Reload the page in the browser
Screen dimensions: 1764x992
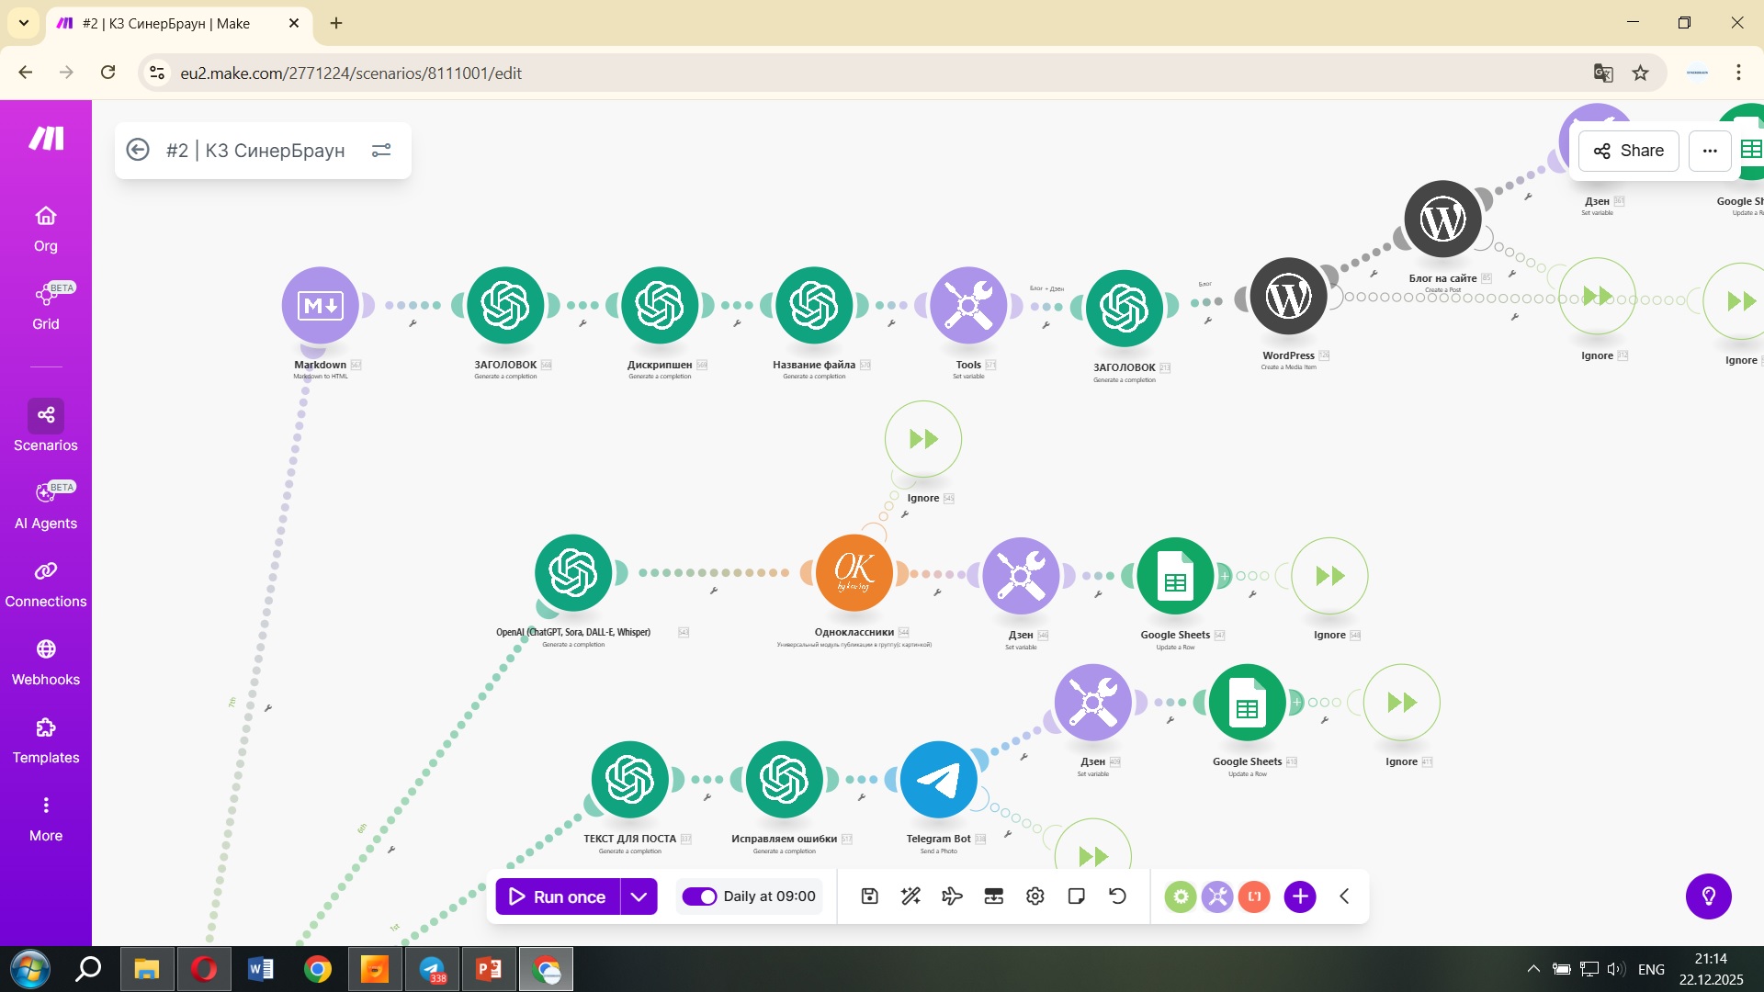108,73
